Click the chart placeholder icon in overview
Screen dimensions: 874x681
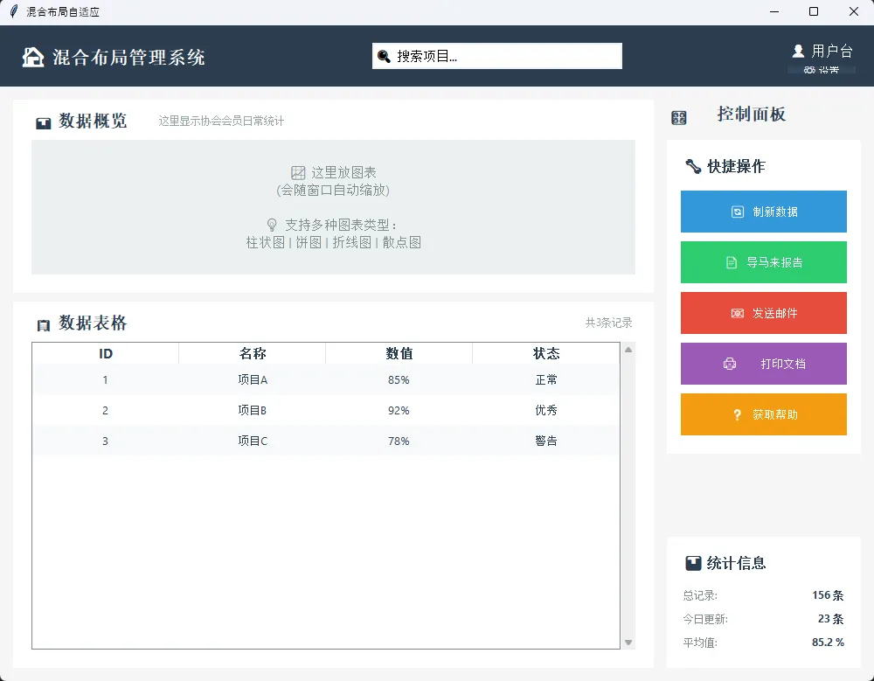(x=298, y=173)
